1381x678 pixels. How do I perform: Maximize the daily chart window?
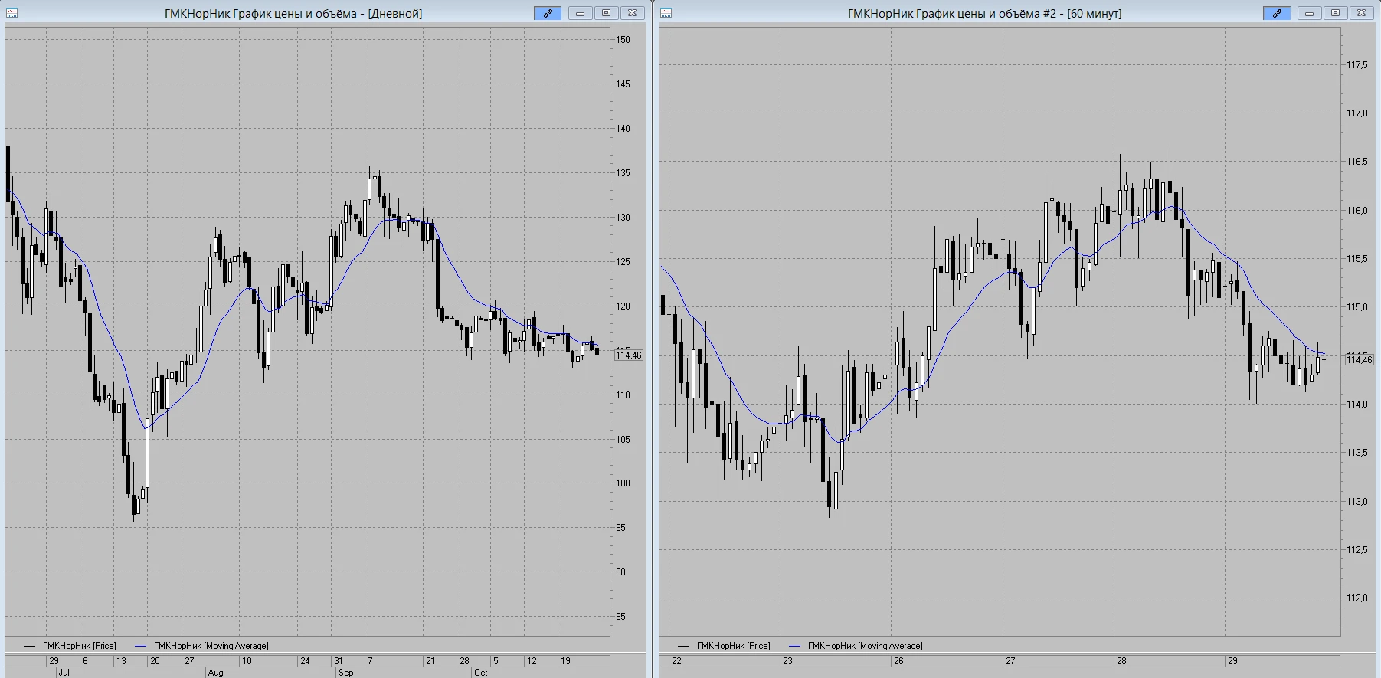click(x=606, y=13)
